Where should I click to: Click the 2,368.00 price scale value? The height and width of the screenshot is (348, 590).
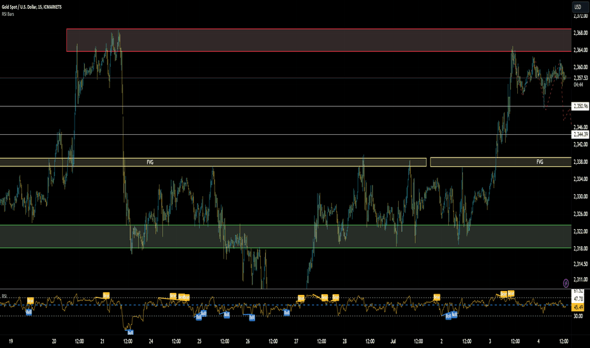581,33
